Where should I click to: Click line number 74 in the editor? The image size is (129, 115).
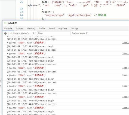(21, 15)
